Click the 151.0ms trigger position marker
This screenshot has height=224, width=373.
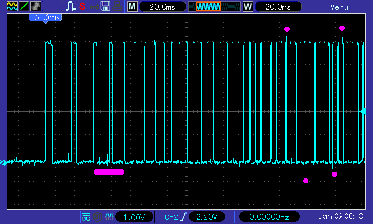pos(45,18)
